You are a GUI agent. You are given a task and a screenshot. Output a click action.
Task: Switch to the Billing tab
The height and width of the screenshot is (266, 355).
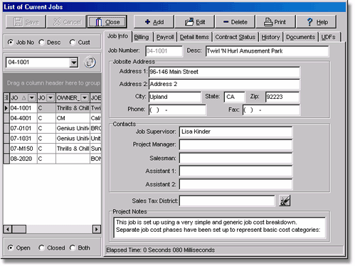(142, 37)
